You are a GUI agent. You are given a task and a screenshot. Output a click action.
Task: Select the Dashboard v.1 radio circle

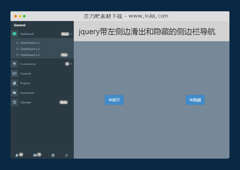point(18,43)
